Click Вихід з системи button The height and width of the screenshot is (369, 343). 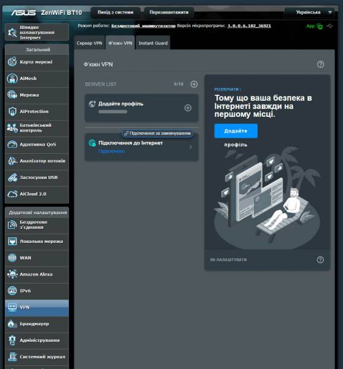pos(116,12)
